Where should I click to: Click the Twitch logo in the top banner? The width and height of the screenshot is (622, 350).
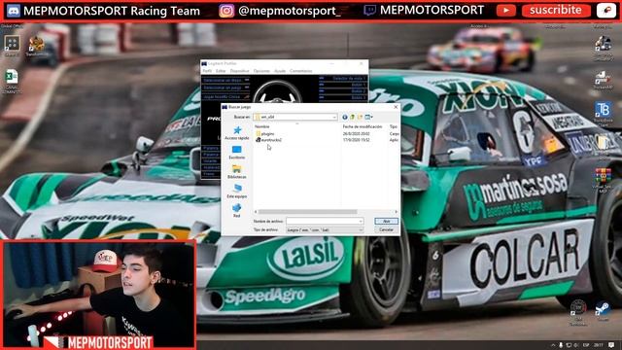[369, 11]
